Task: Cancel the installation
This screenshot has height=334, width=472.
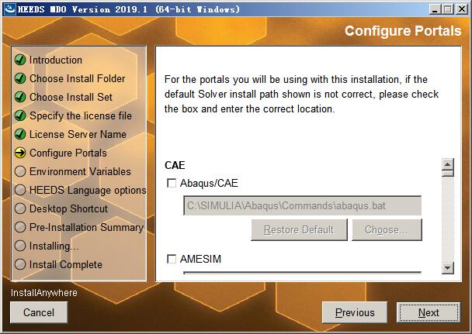Action: pyautogui.click(x=39, y=312)
